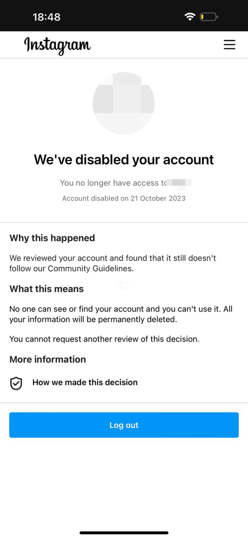Tap the 18:48 clock
The height and width of the screenshot is (539, 248).
tap(47, 17)
